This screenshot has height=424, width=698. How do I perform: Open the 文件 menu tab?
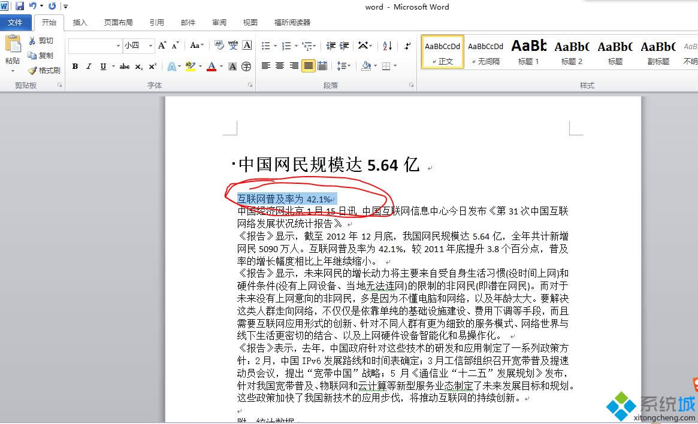point(15,22)
